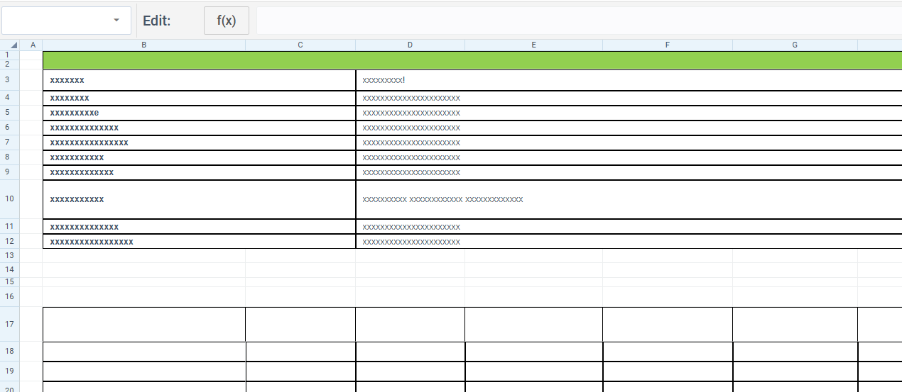Click cell B5 text ending in letter e
The height and width of the screenshot is (392, 902).
click(x=75, y=113)
